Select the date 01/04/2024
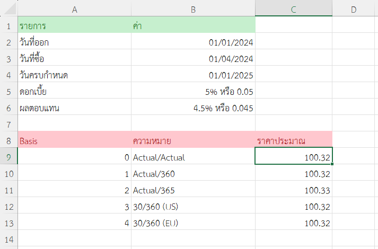The height and width of the screenshot is (249, 378). coord(193,58)
